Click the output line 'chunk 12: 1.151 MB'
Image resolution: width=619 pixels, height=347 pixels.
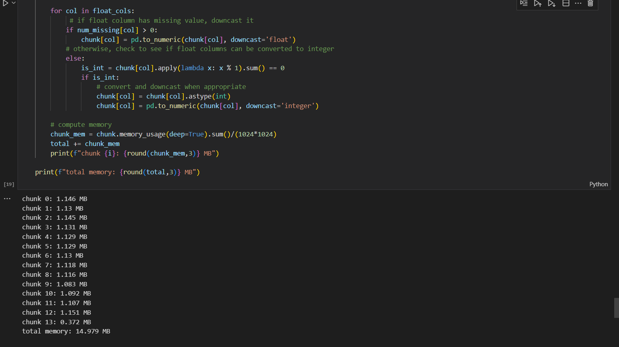pyautogui.click(x=57, y=312)
